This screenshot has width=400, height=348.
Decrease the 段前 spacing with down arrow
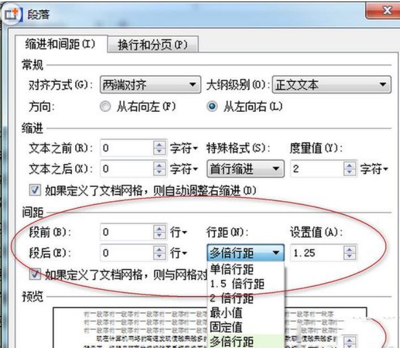coord(160,236)
